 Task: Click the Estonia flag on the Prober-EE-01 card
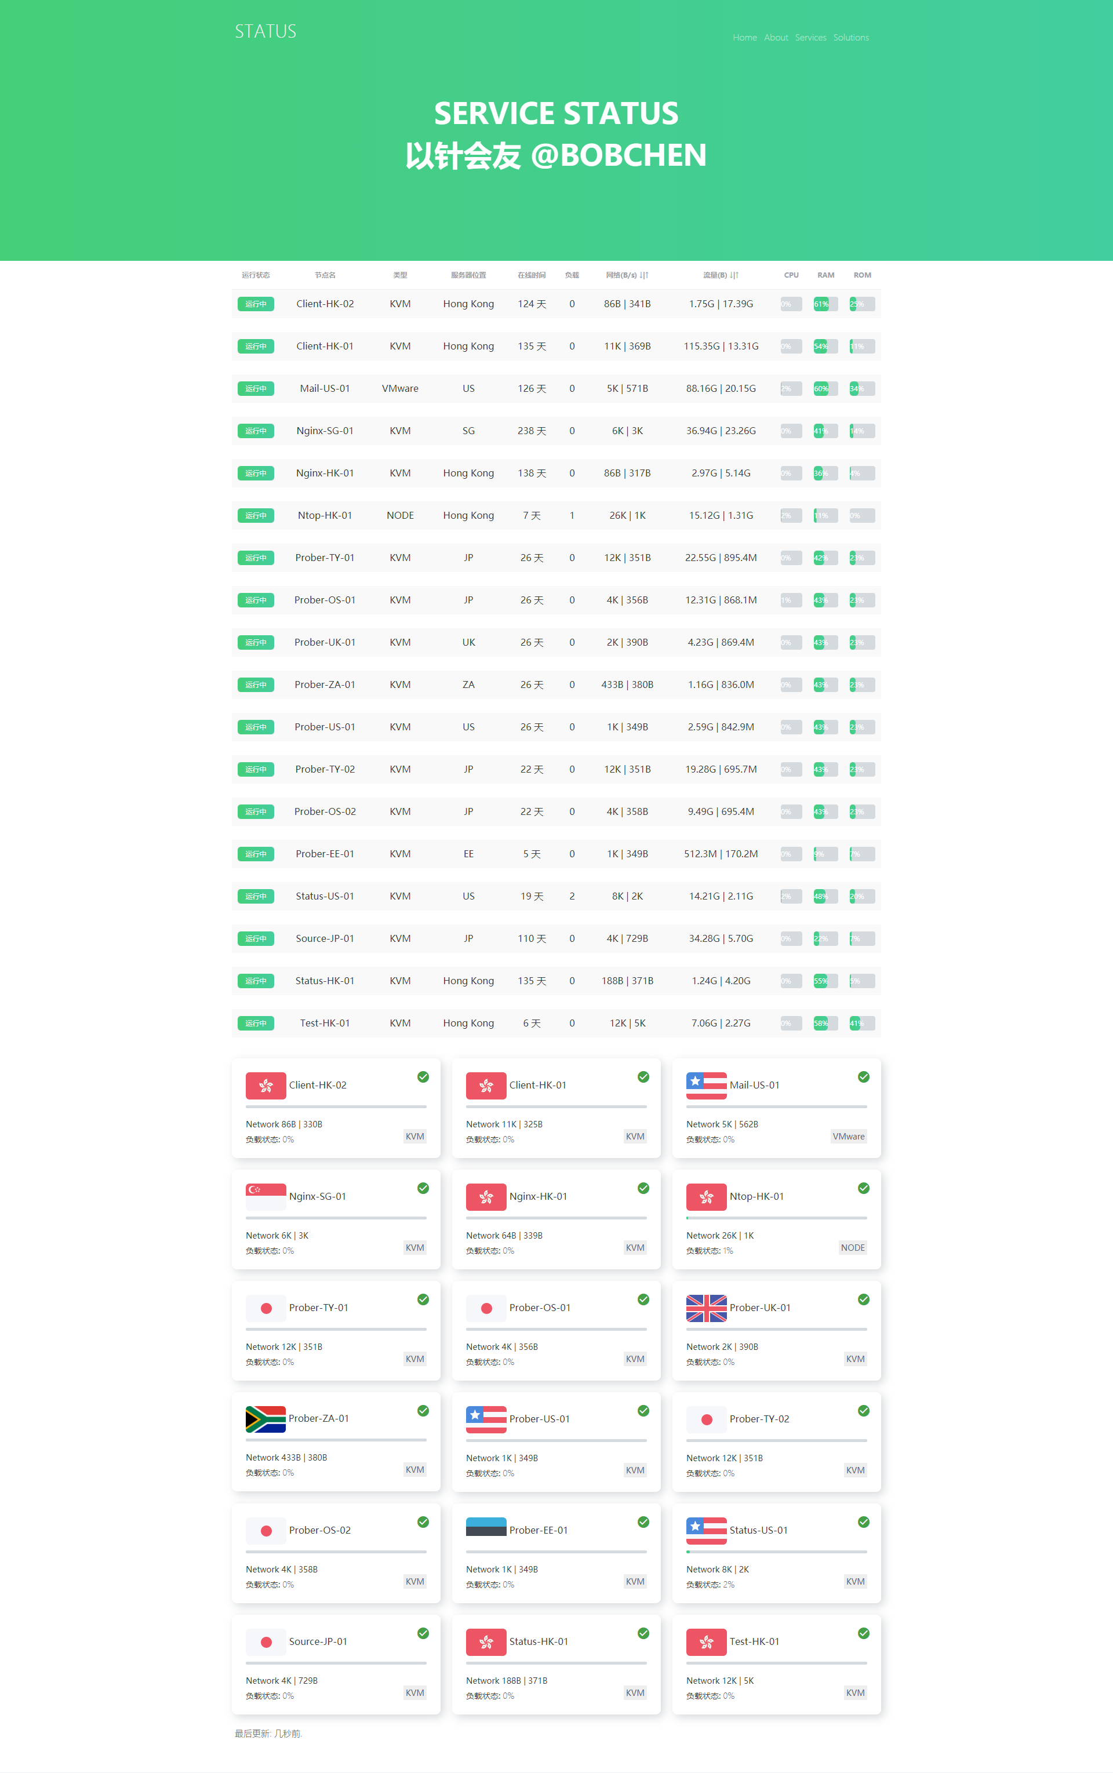(486, 1530)
